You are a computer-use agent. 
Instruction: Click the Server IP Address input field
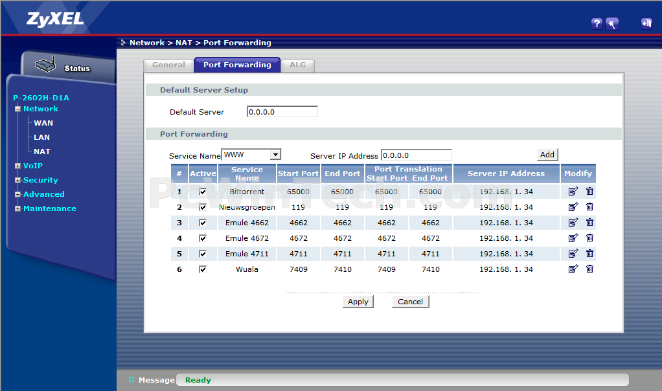point(417,155)
